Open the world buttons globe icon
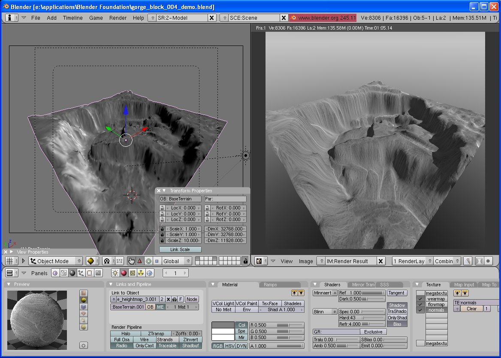 [x=149, y=273]
